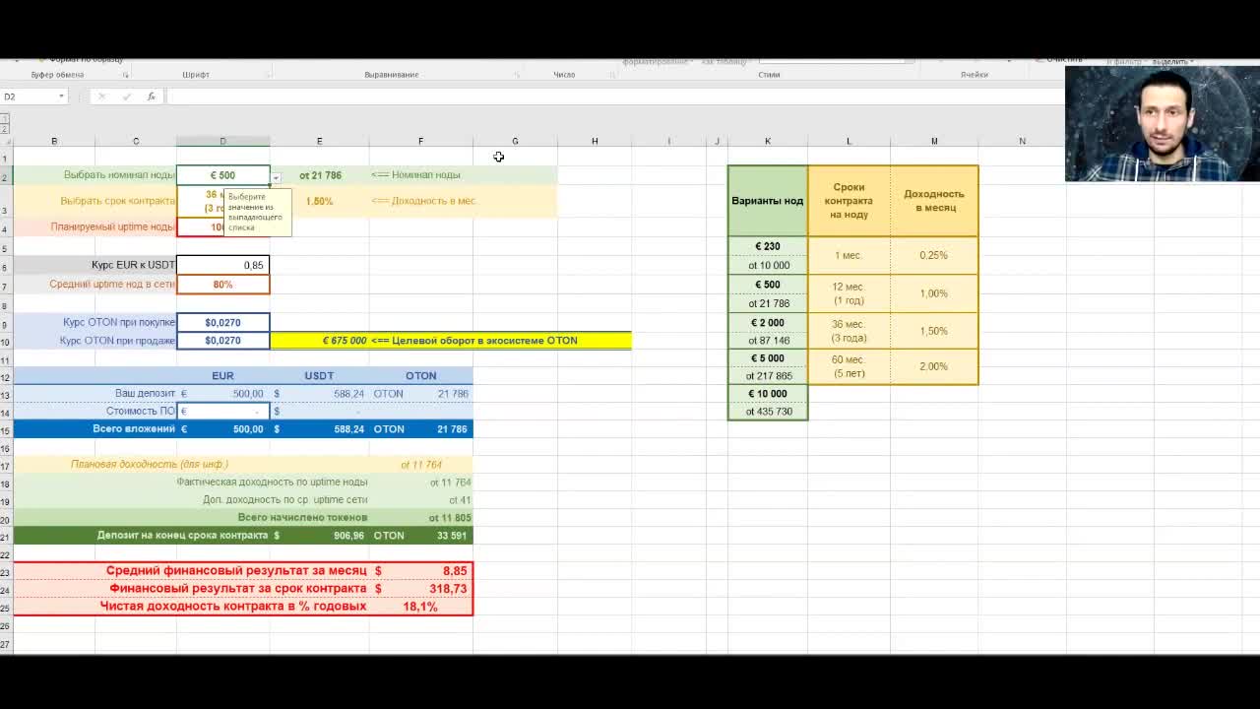Click 'Всего начислено токенов' label

(302, 517)
